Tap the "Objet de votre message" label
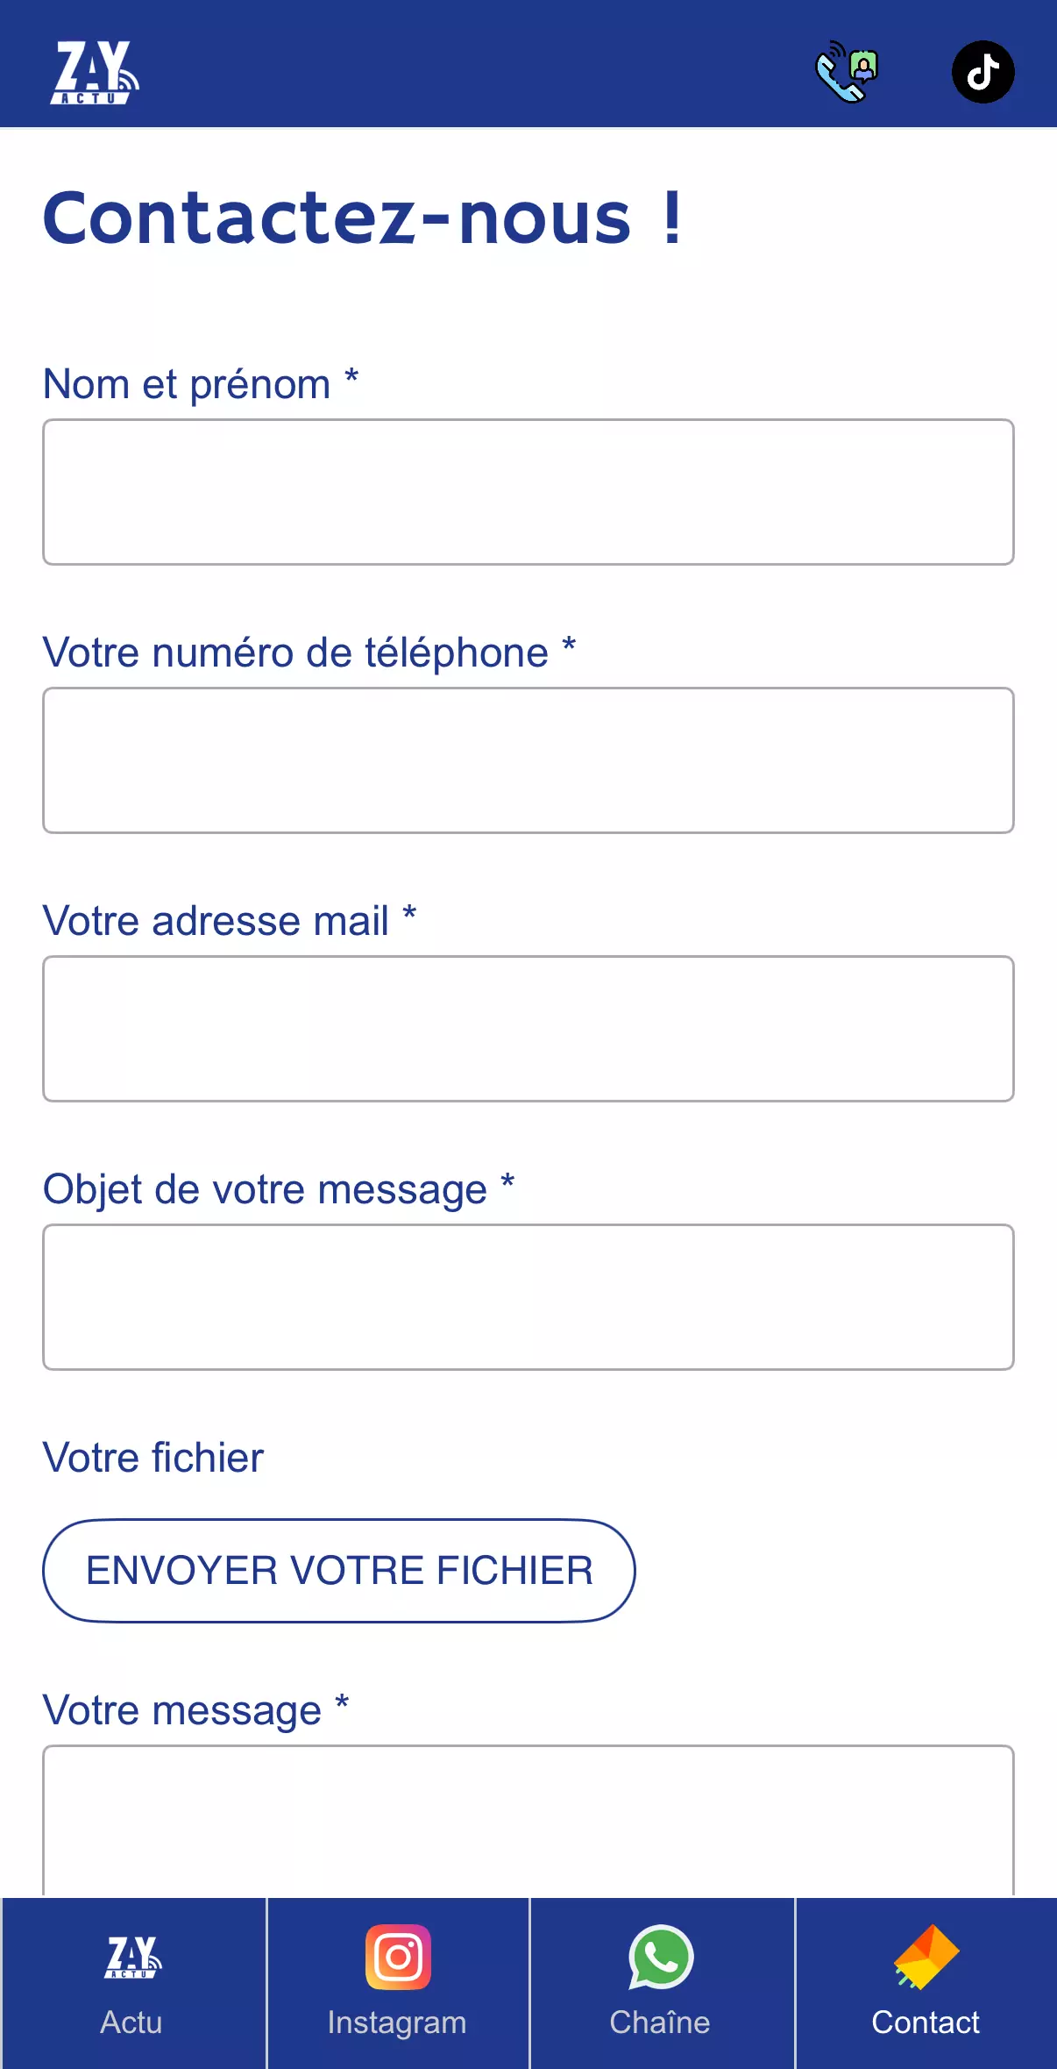 265,1189
